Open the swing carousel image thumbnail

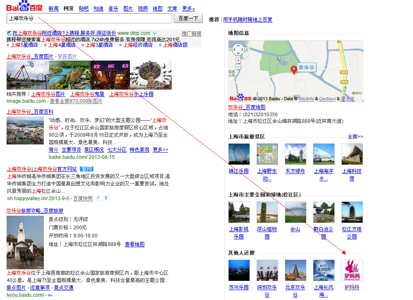click(x=151, y=75)
